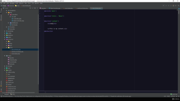Image resolution: width=180 pixels, height=101 pixels.
Task: Switch to the MainController.php editor tab
Action: pos(55,8)
